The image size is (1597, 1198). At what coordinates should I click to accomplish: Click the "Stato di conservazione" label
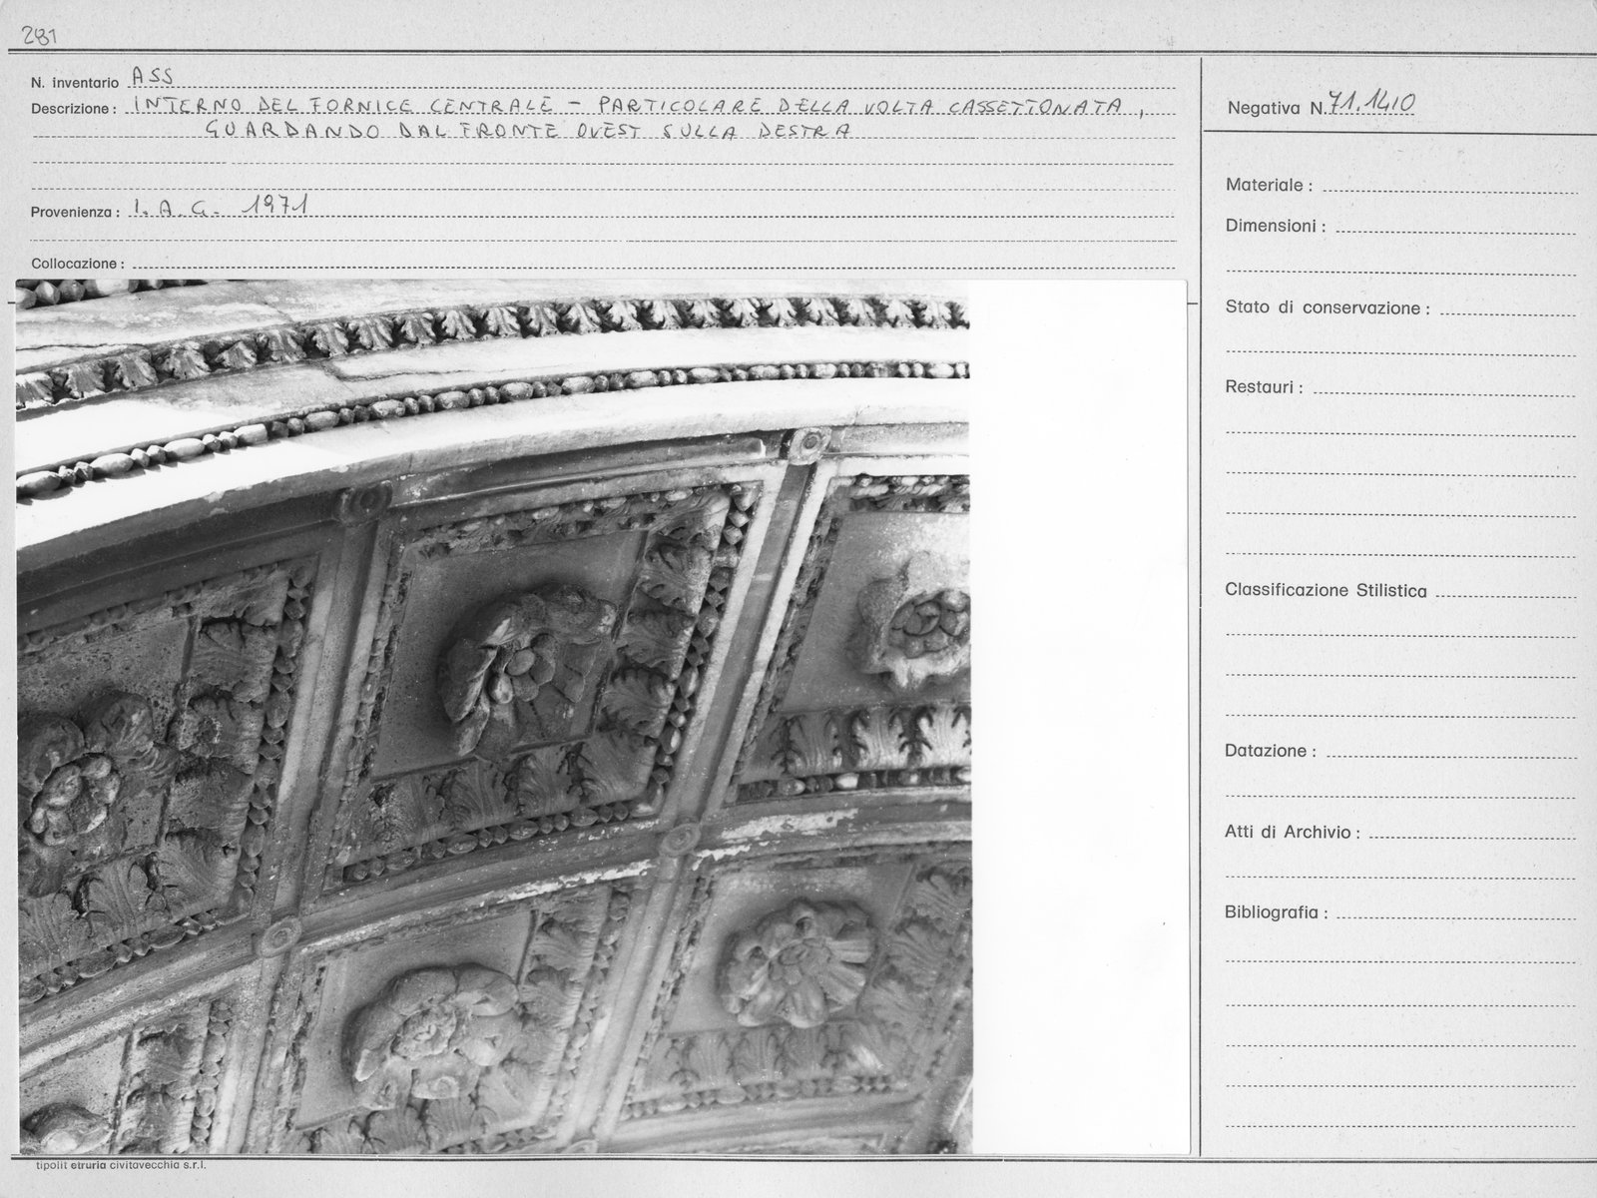(x=1328, y=308)
